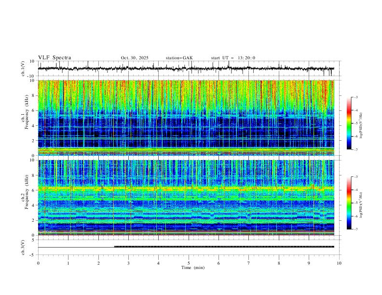Click the "8" kHz tick of the ch.1 spectrogram
Viewport: 382px width, 295px height.
pyautogui.click(x=34, y=95)
